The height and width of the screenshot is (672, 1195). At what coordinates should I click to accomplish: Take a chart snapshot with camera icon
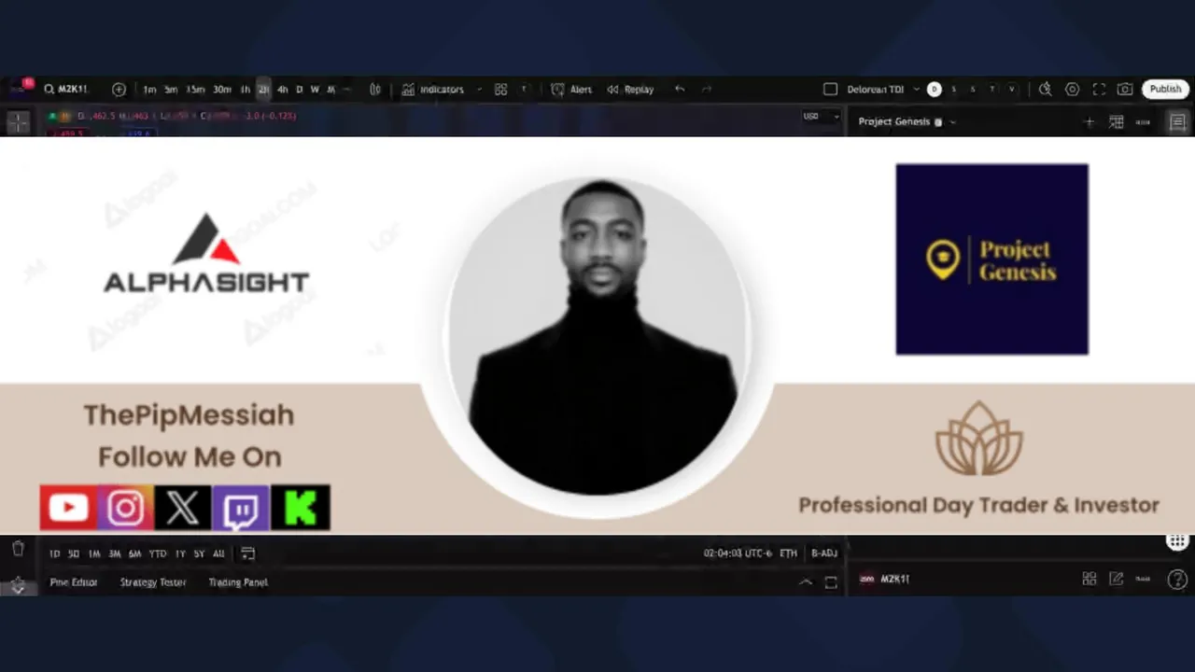click(x=1125, y=90)
